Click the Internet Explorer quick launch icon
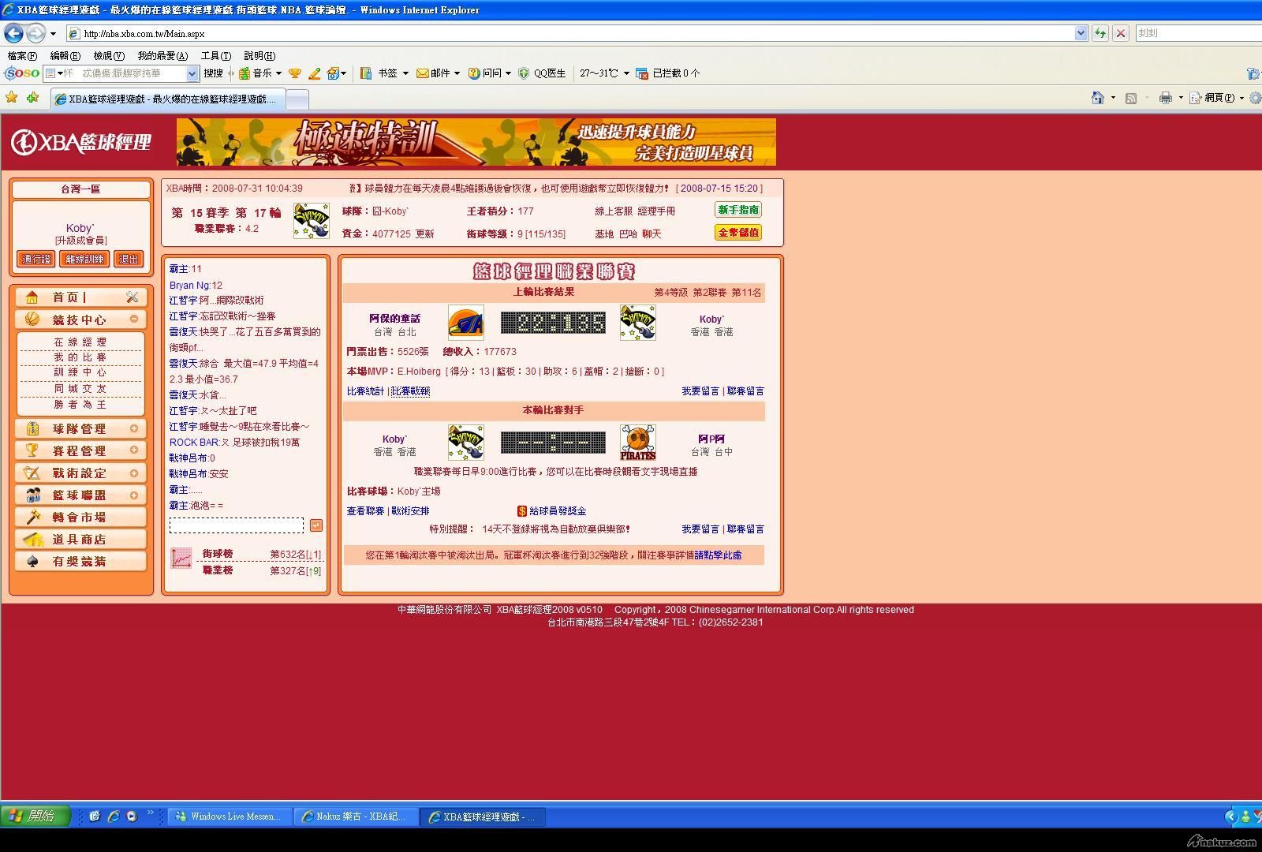Screen dimensions: 1262x852 [114, 816]
